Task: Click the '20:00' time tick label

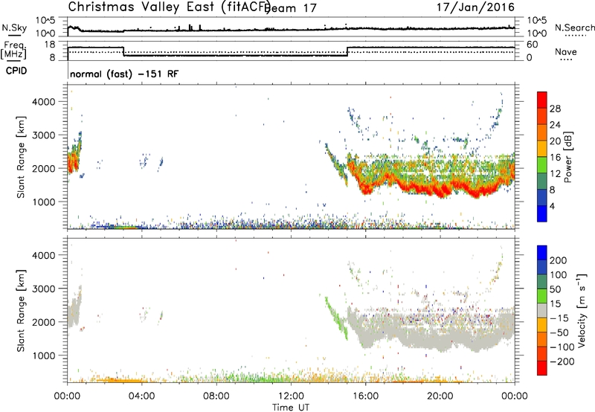Action: (x=440, y=396)
